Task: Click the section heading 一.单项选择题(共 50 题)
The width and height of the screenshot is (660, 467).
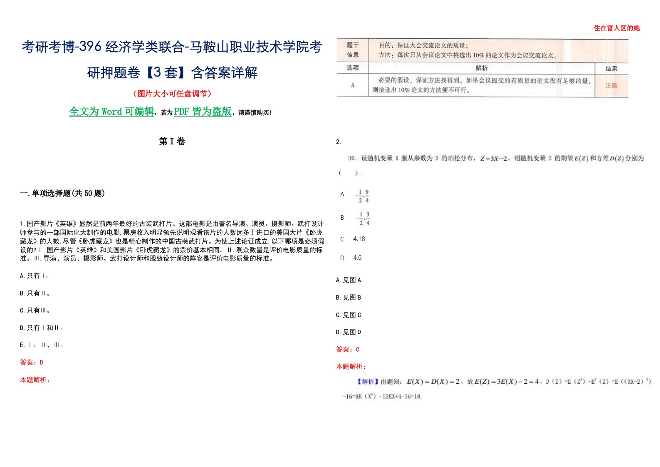Action: [x=62, y=193]
